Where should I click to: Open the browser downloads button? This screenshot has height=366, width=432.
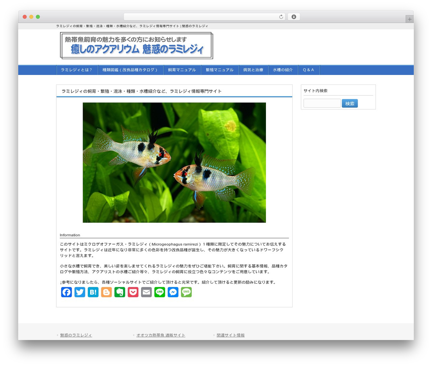coord(294,17)
